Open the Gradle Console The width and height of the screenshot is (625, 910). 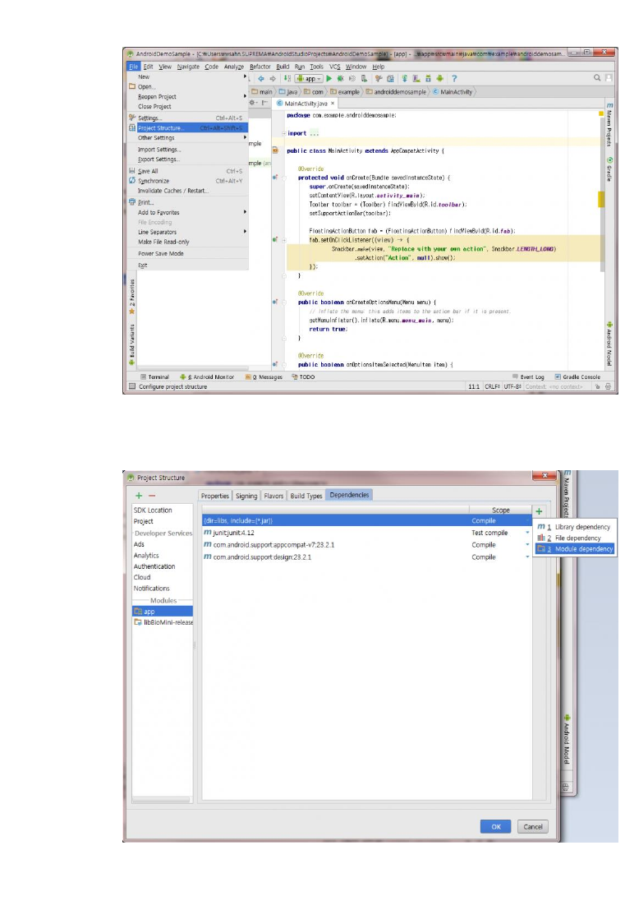(x=577, y=376)
